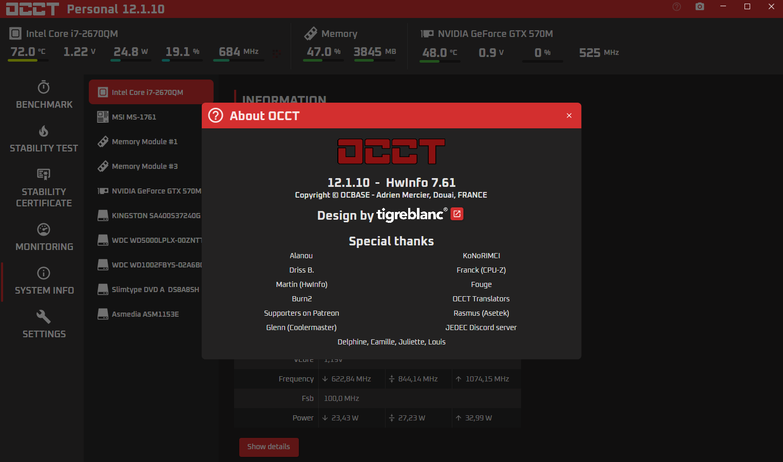Click the WDC WD5000LPLX drive icon
The height and width of the screenshot is (462, 783).
tap(103, 240)
